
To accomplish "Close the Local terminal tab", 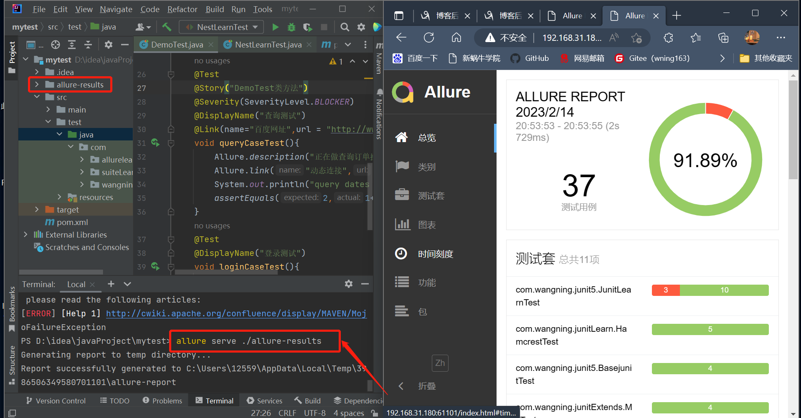I will pos(92,284).
